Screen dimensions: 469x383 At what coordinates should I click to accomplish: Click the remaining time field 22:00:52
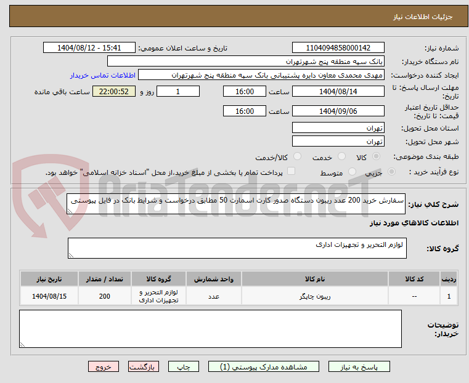[x=114, y=91]
